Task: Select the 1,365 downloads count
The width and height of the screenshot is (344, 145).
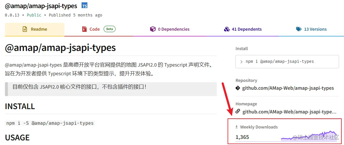Action: [x=242, y=137]
